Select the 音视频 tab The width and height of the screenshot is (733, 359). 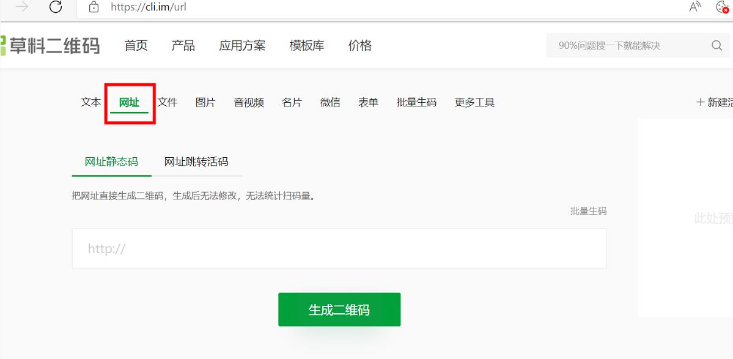point(248,103)
